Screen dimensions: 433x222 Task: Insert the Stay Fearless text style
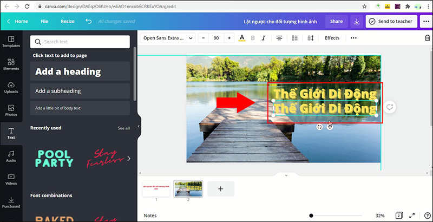pos(105,159)
